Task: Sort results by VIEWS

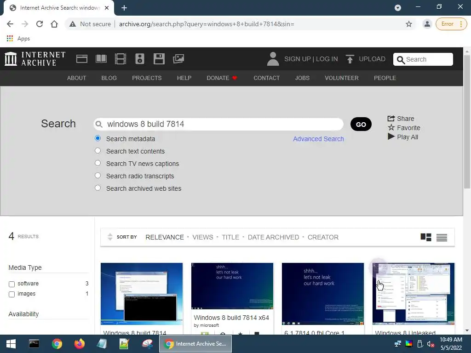Action: point(203,237)
